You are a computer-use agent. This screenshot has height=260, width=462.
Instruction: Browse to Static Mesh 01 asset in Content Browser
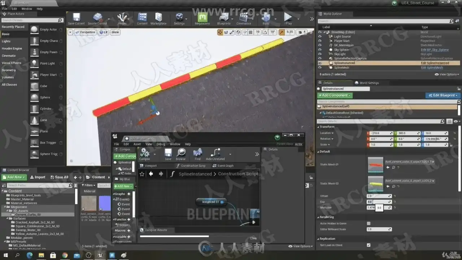coord(393,168)
